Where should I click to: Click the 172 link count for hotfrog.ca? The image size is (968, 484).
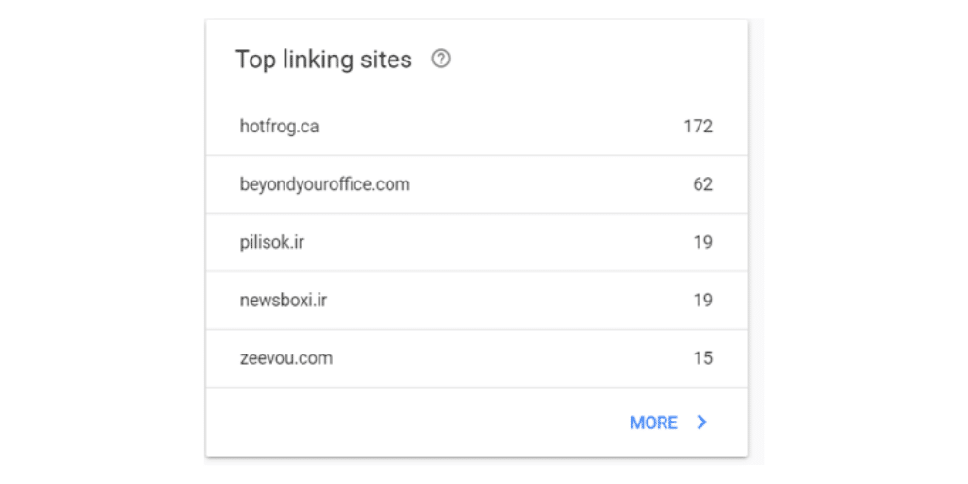[x=698, y=126]
